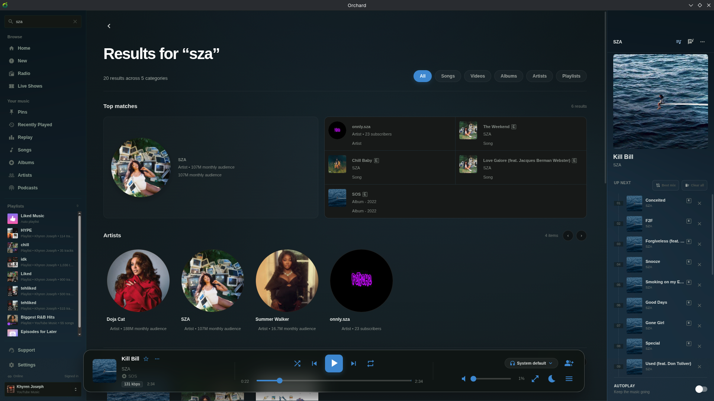The height and width of the screenshot is (401, 714).
Task: Remove Gone Girl from the queue
Action: [699, 326]
